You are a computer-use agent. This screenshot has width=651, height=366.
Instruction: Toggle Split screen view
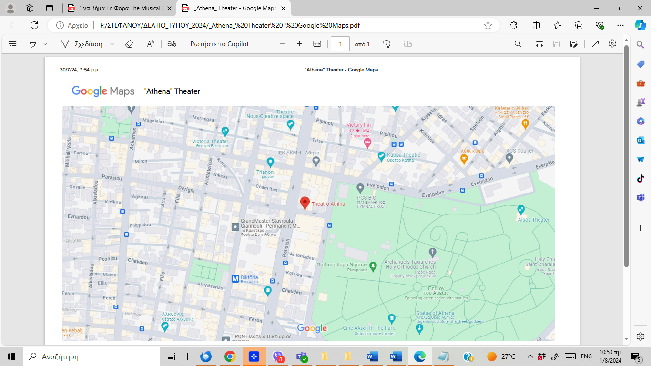(x=536, y=25)
